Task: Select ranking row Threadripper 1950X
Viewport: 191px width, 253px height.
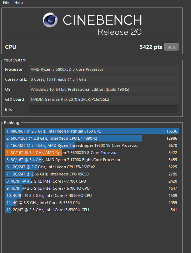Action: (x=92, y=145)
